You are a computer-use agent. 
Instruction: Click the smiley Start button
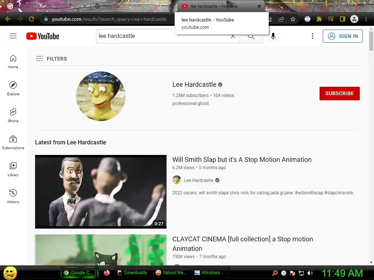(10, 273)
